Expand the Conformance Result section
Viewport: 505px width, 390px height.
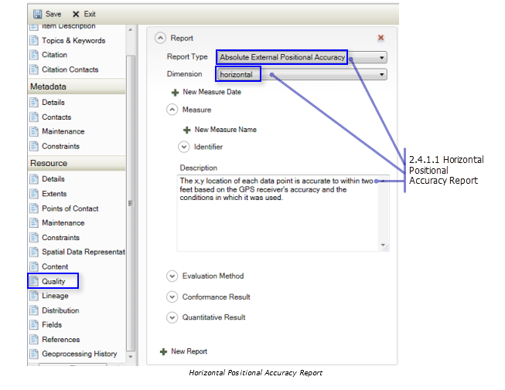pyautogui.click(x=172, y=297)
